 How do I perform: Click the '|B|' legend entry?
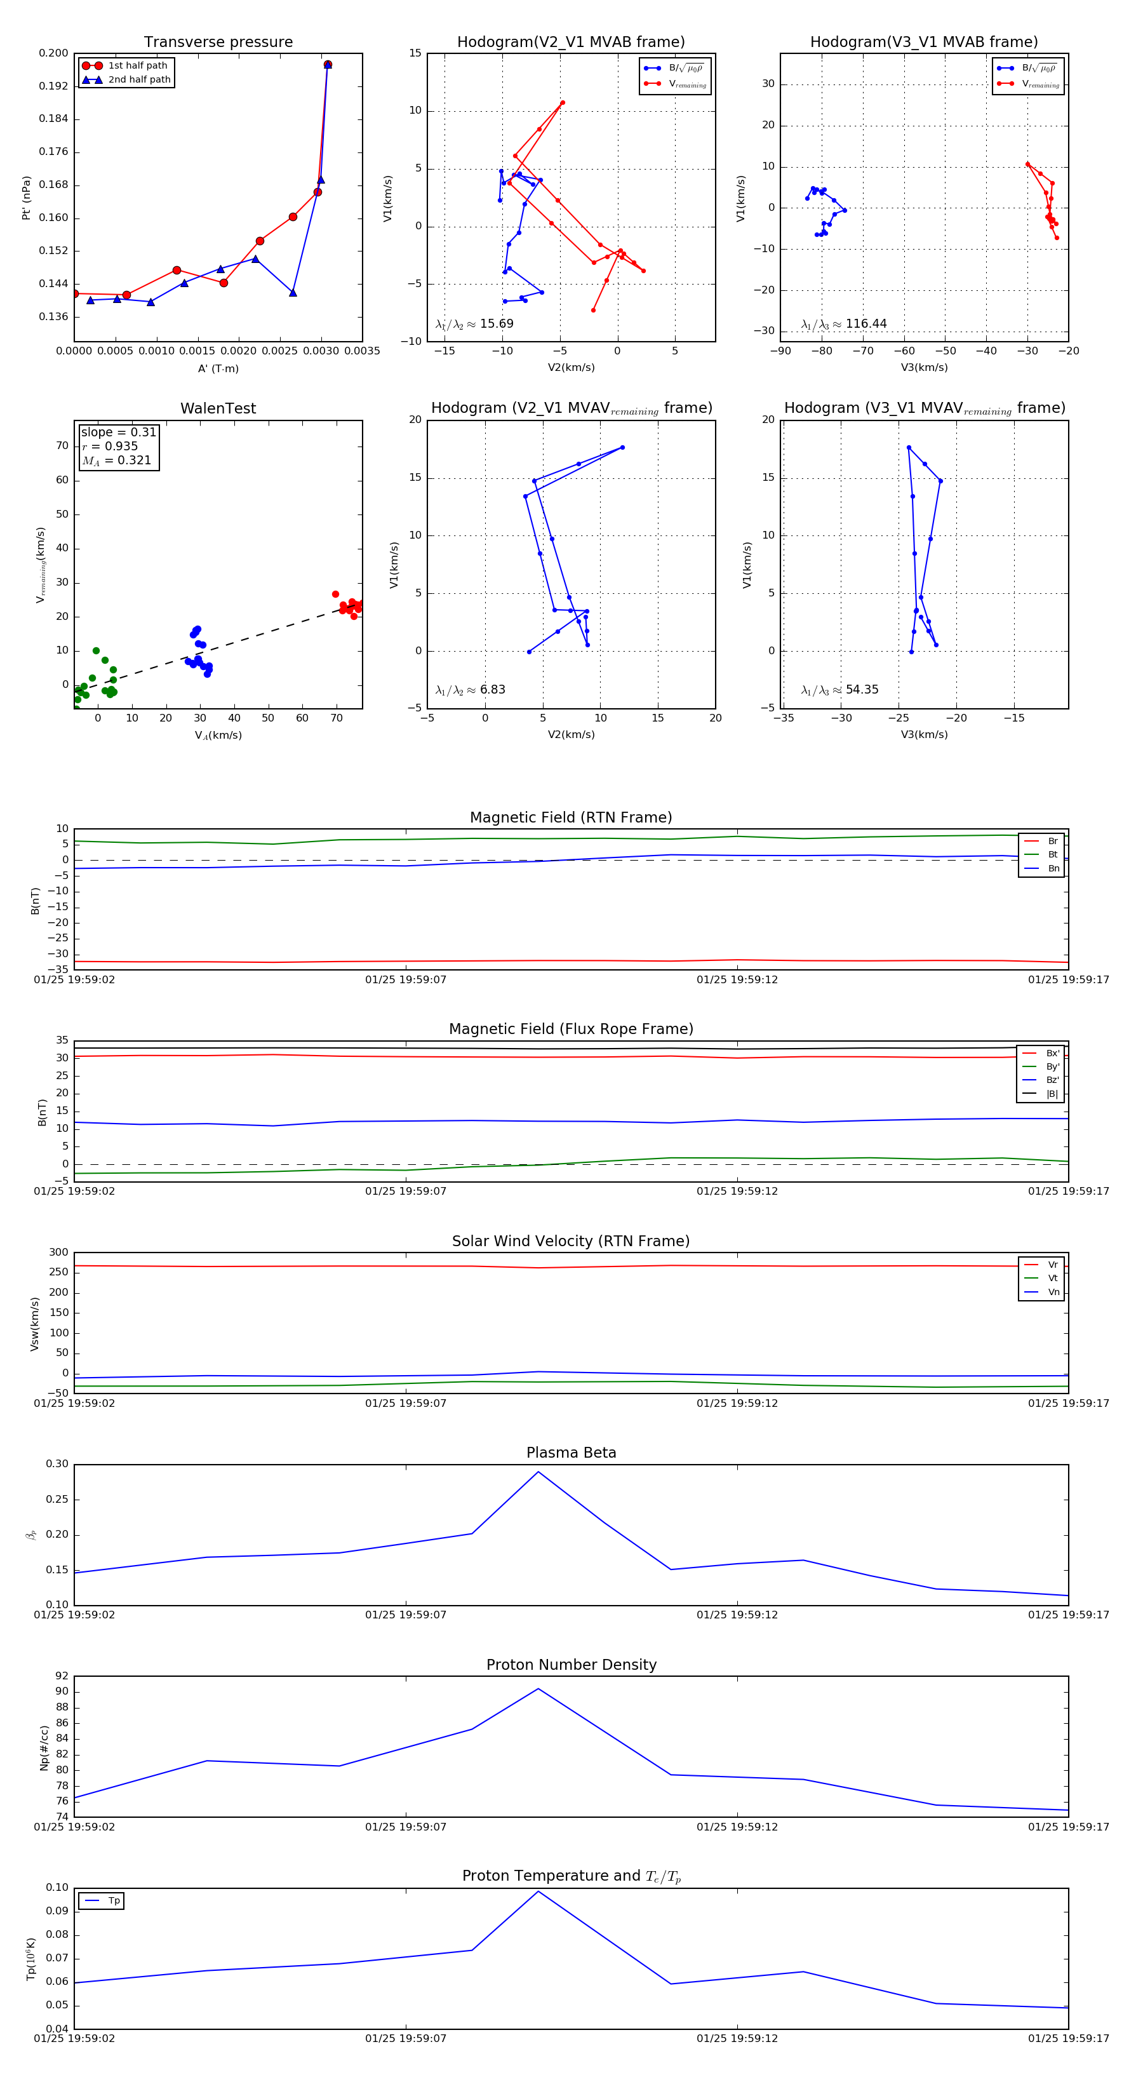point(1041,1094)
